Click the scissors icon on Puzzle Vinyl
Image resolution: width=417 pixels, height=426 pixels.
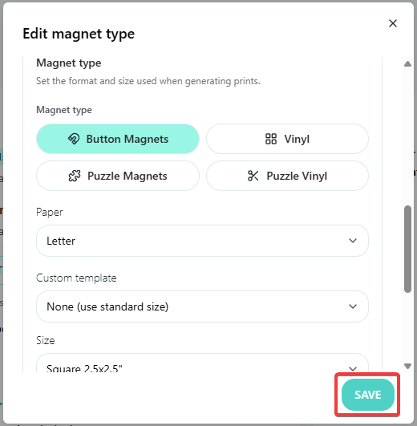pyautogui.click(x=253, y=176)
